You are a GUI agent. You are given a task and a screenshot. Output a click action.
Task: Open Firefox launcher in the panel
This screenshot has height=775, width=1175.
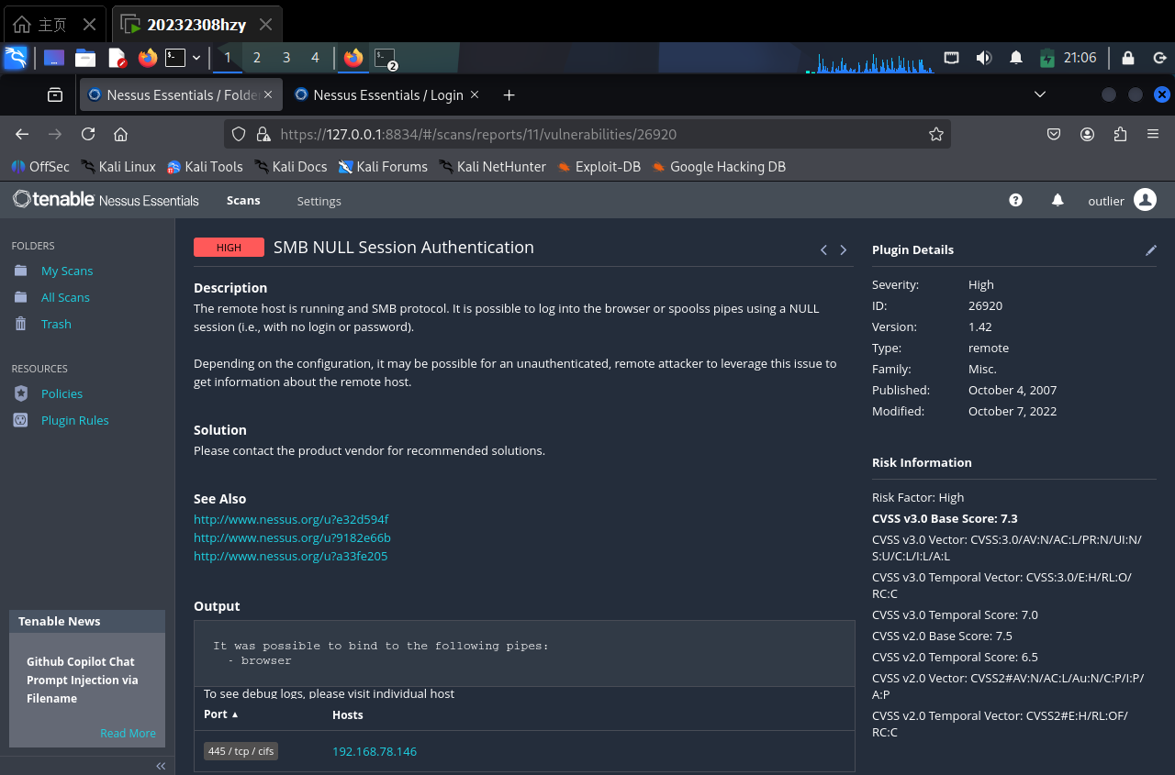coord(148,58)
